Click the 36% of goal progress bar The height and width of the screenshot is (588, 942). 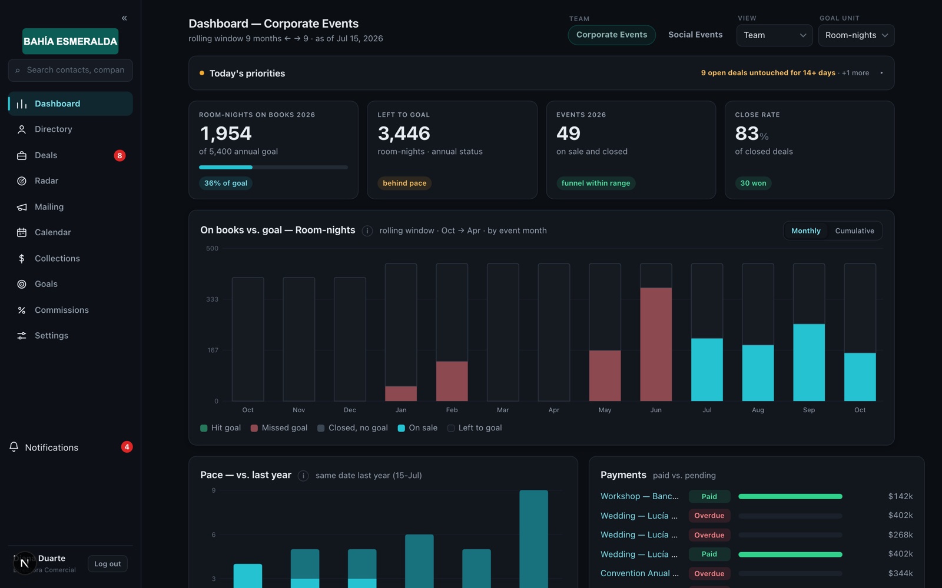pyautogui.click(x=273, y=168)
